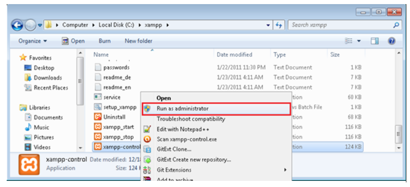Click the Open toolbar button
The image size is (410, 187).
tap(73, 41)
